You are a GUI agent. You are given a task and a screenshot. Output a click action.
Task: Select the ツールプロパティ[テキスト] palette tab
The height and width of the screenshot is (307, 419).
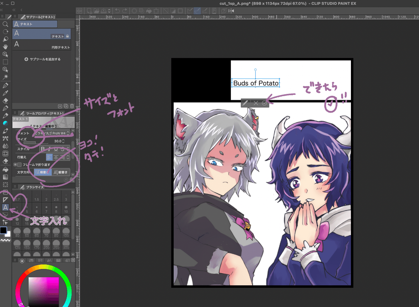click(42, 113)
